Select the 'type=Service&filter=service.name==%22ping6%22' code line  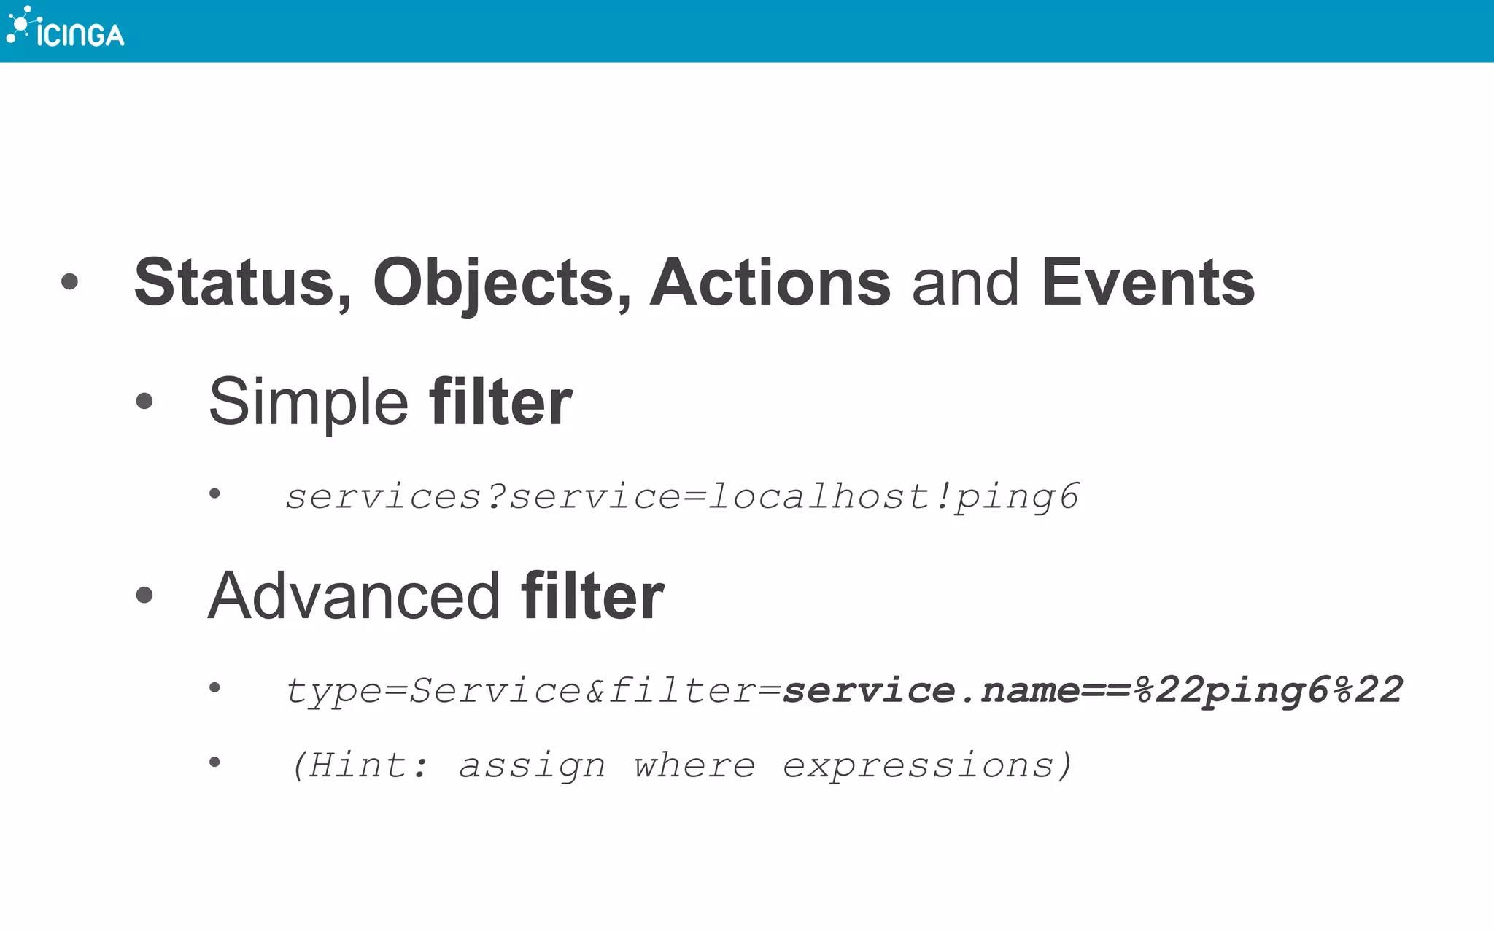tap(844, 691)
